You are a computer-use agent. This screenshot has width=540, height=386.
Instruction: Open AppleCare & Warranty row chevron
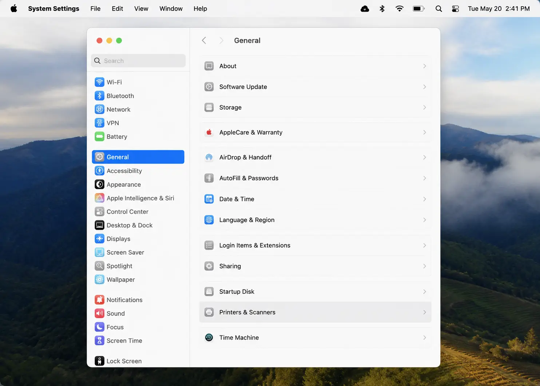click(424, 133)
